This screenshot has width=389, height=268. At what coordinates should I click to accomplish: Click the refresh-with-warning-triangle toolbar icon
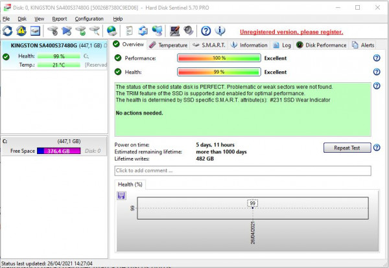point(21,30)
